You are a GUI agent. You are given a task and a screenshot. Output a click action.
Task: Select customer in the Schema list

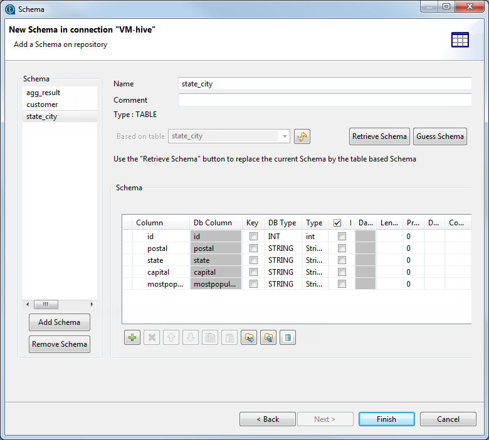43,105
